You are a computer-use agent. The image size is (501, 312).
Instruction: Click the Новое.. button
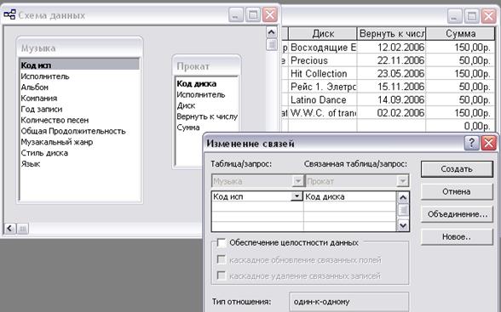(457, 237)
